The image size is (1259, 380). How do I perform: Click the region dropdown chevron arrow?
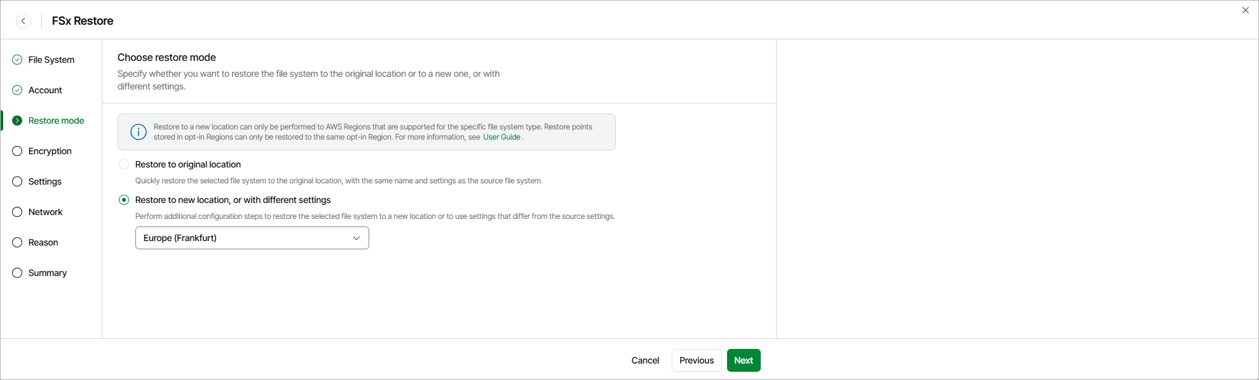coord(357,238)
